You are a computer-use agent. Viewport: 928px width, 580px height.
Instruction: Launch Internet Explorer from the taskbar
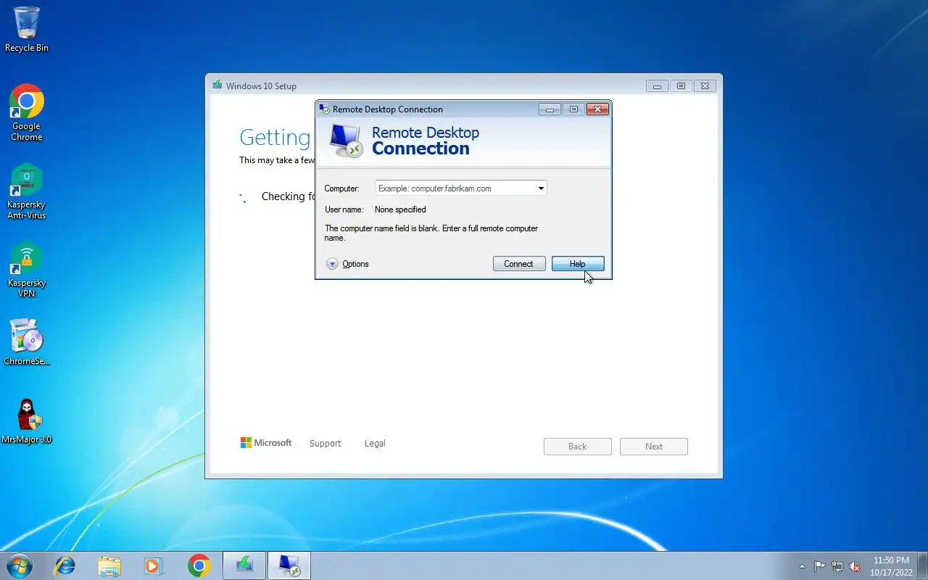pyautogui.click(x=65, y=565)
